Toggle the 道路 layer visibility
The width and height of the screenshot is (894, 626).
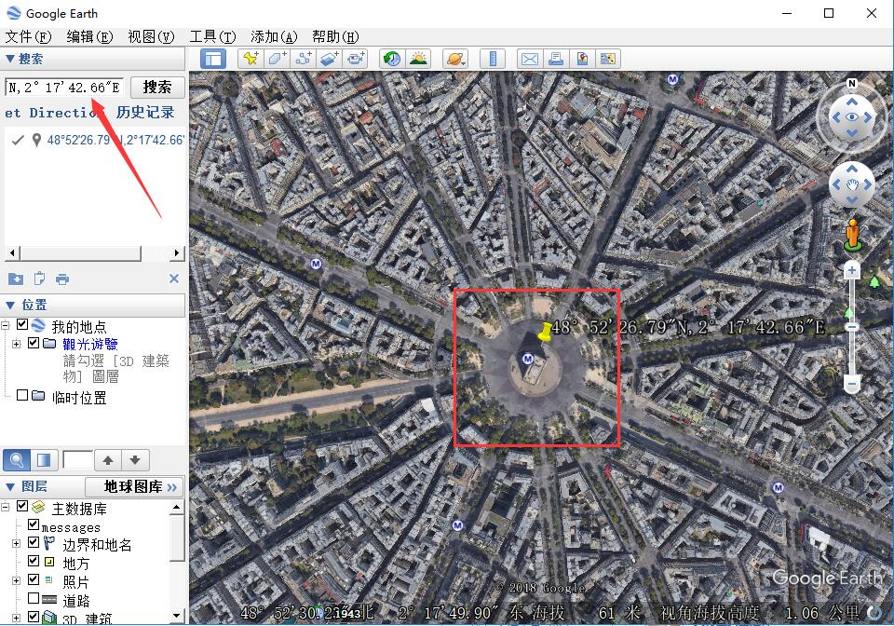pyautogui.click(x=33, y=599)
